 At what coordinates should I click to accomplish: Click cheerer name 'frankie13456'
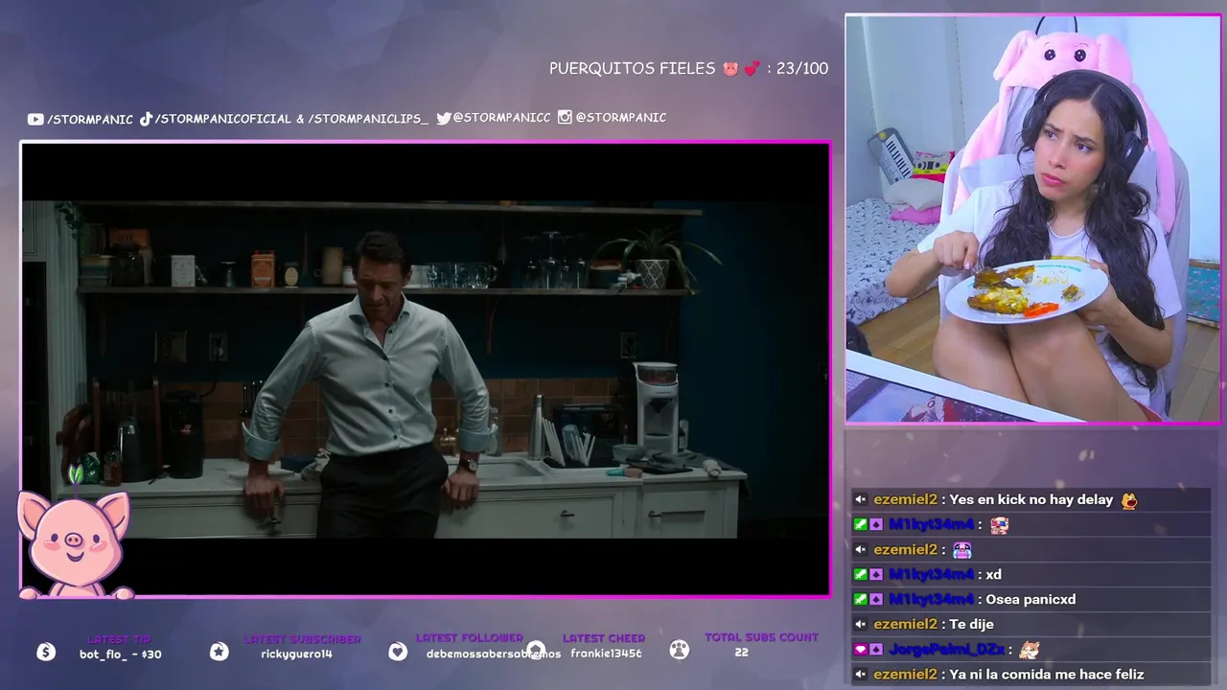pyautogui.click(x=606, y=654)
